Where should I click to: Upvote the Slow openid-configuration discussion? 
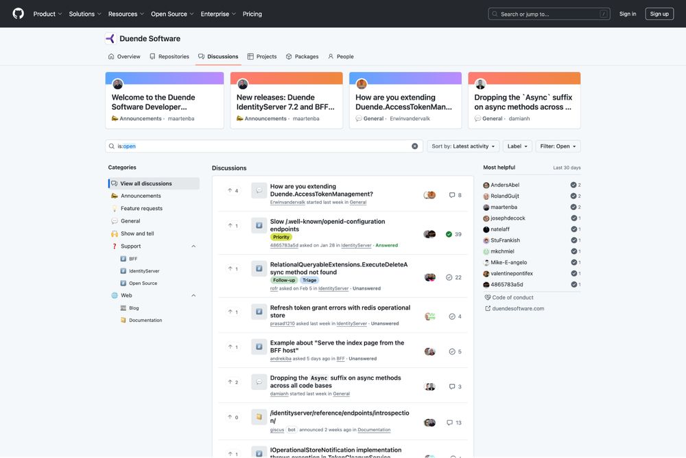pos(233,225)
